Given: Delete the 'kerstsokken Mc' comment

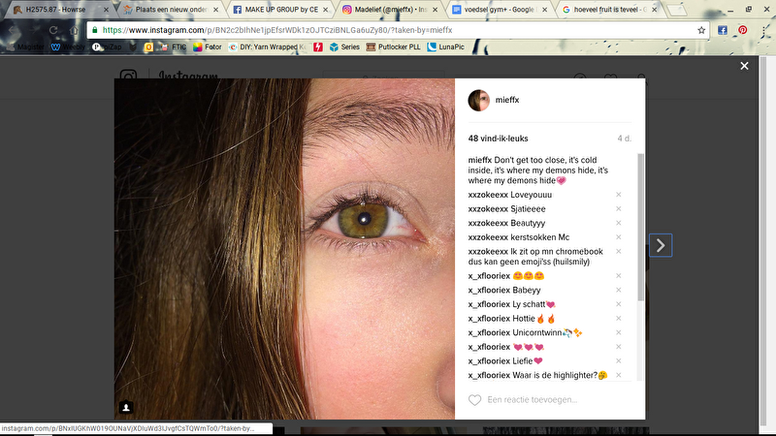Looking at the screenshot, I should tap(618, 237).
